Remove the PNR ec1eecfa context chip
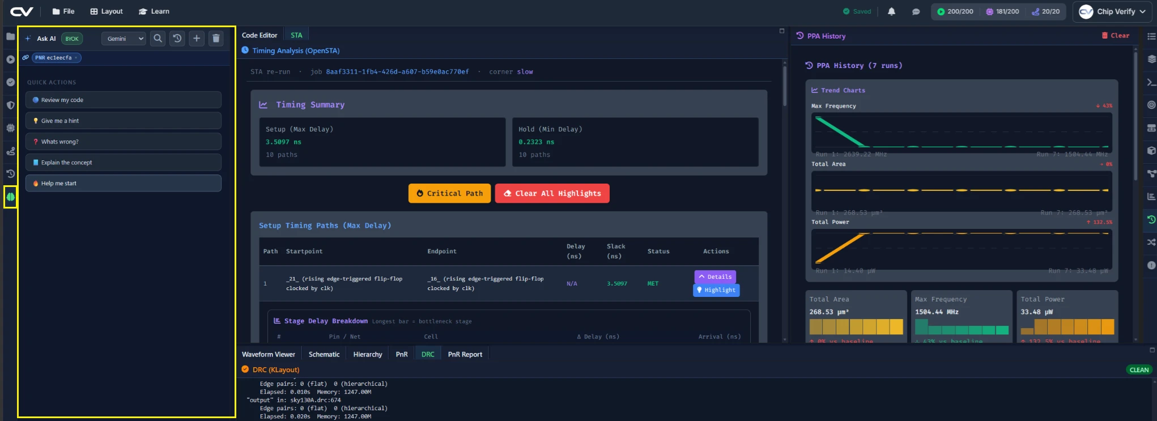The height and width of the screenshot is (421, 1157). [76, 58]
